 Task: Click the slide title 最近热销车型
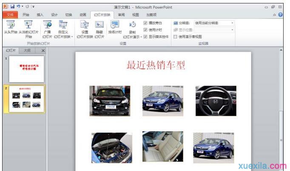pos(156,65)
